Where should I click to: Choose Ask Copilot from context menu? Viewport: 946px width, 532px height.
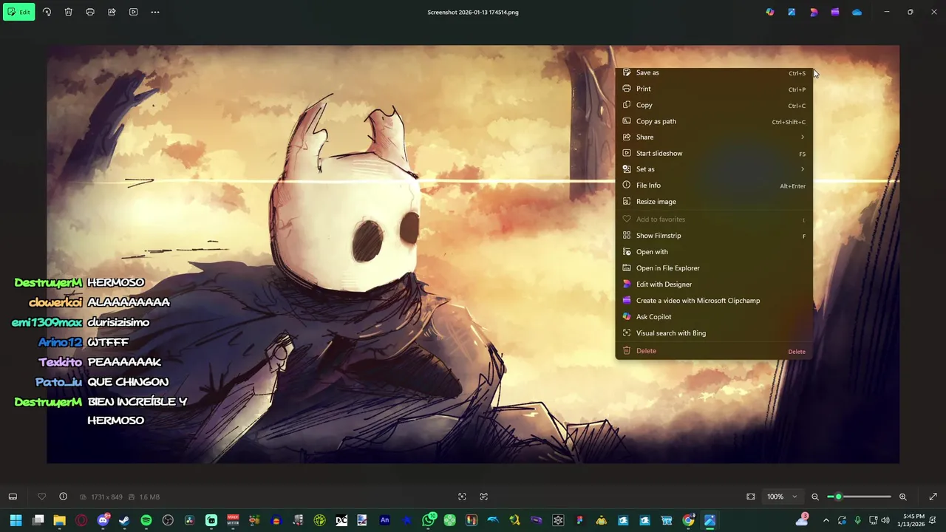714,317
